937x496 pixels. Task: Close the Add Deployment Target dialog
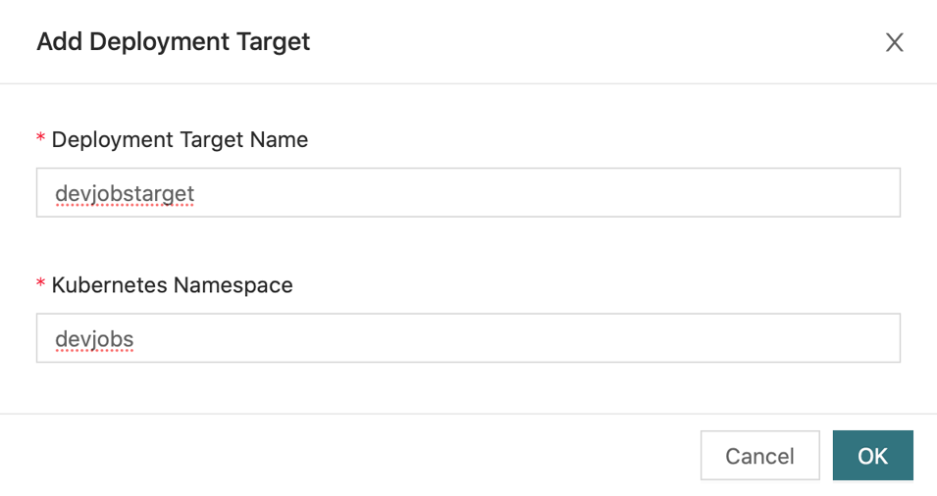[x=894, y=42]
